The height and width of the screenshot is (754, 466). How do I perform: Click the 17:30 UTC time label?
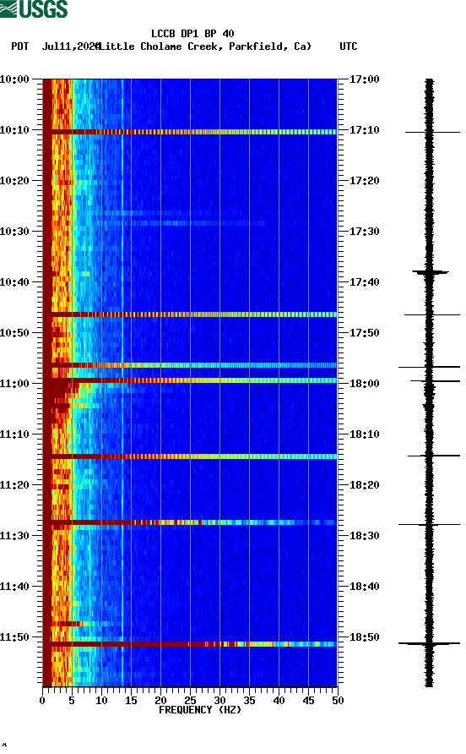[x=364, y=232]
